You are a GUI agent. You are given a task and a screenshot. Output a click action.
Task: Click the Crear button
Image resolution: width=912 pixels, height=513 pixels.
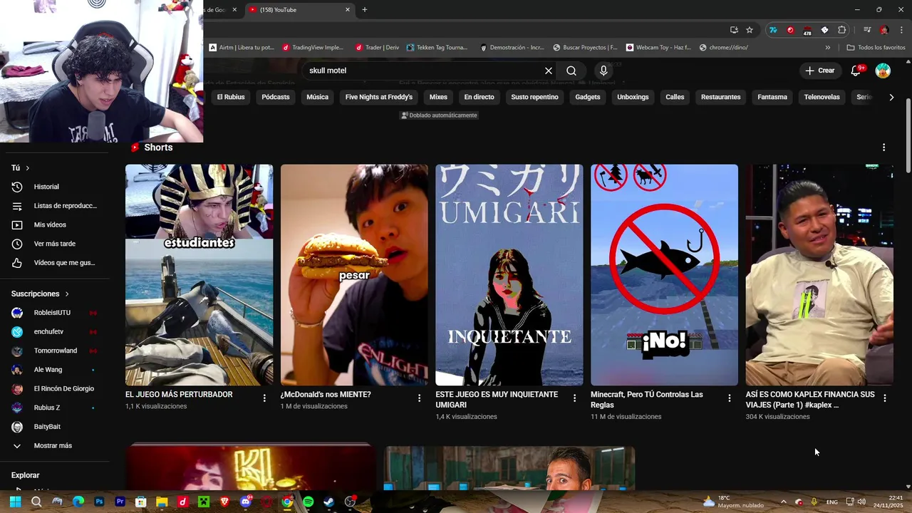pyautogui.click(x=820, y=71)
